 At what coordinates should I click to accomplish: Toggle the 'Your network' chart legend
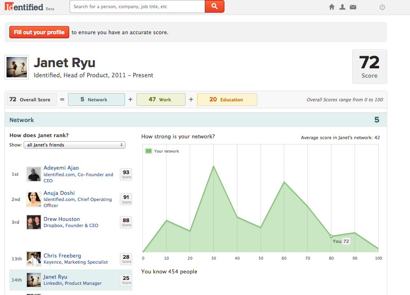(x=162, y=151)
